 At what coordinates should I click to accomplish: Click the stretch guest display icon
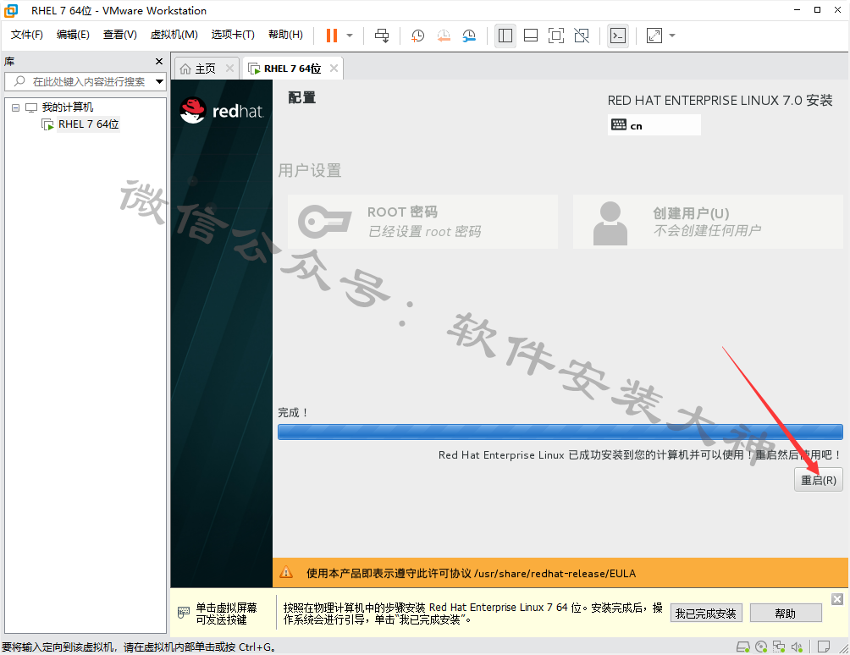654,36
